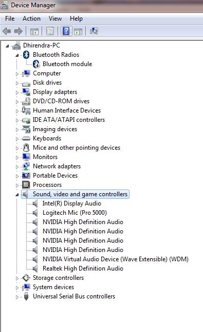The height and width of the screenshot is (332, 203).
Task: Click speaker icon beside Realtek High Definition Audio
Action: [x=35, y=268]
